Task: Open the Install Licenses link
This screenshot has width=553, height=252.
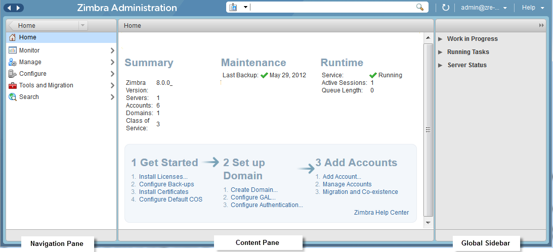Action: tap(163, 177)
